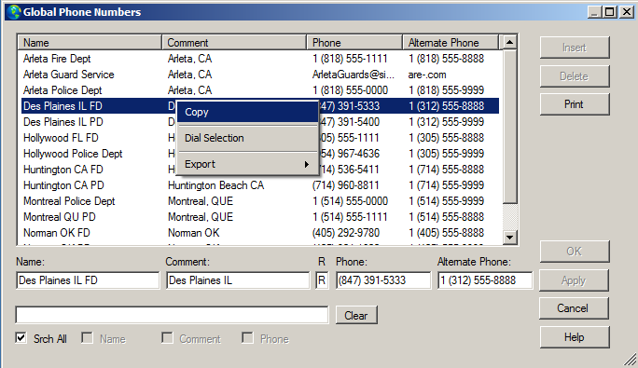Click the list scroll up arrow
Screen dimensions: 638x368
[510, 42]
